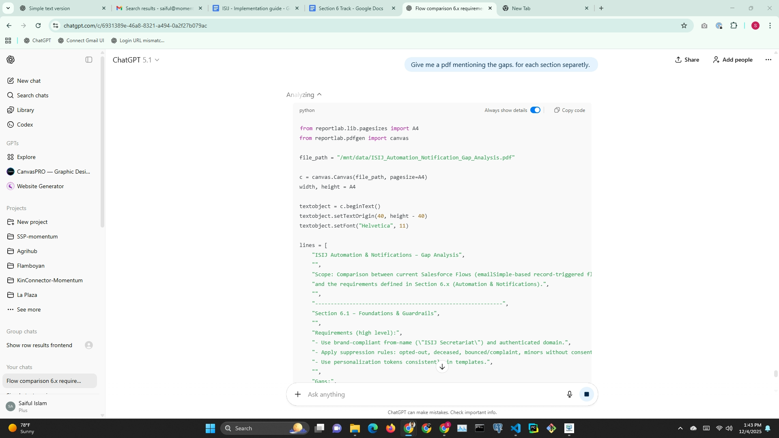Collapse sidebar using the panel toggle icon
Screen dimensions: 779x438
[x=89, y=60]
